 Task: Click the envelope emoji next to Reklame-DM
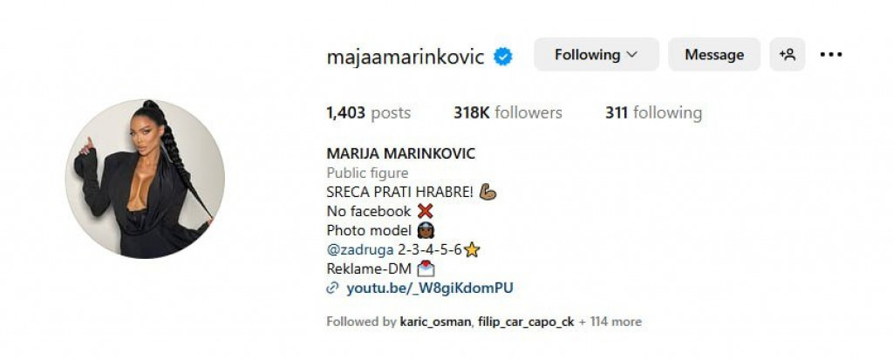tap(426, 268)
